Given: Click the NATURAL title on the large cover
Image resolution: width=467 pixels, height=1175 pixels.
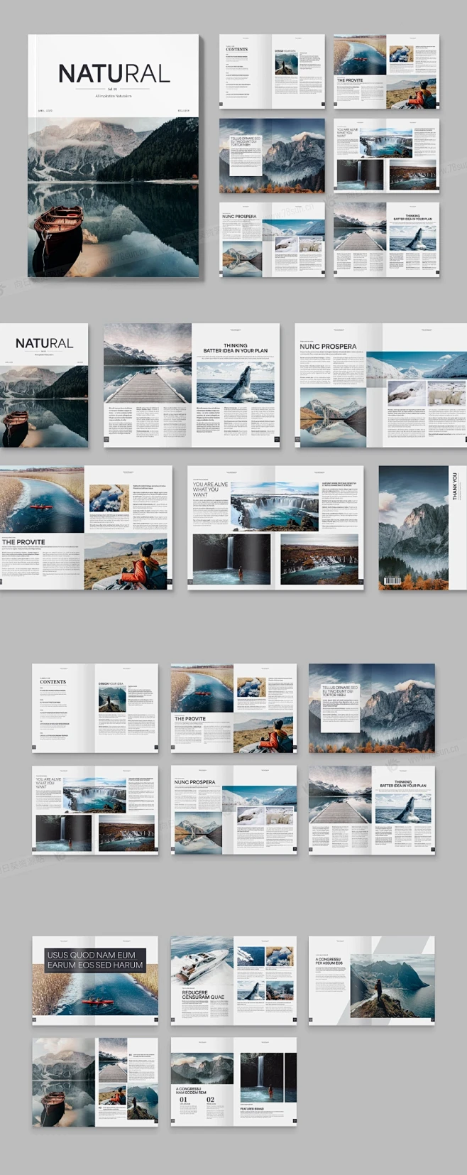Looking at the screenshot, I should pos(114,74).
